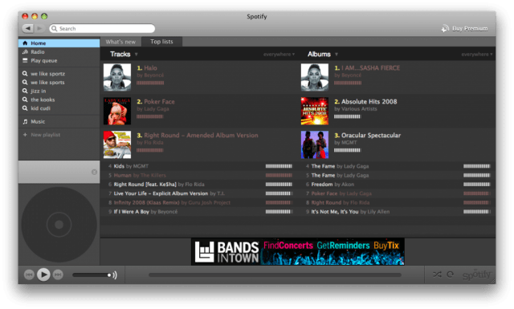Toggle shuffle mode
The height and width of the screenshot is (309, 514).
pyautogui.click(x=437, y=274)
